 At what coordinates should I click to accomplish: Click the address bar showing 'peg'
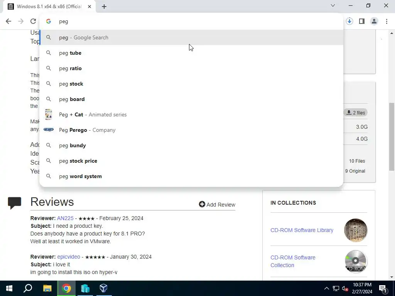point(191,22)
